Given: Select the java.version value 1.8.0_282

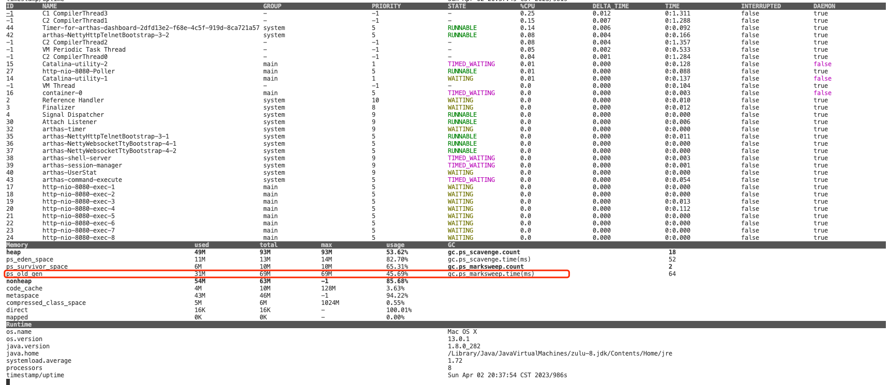Looking at the screenshot, I should pos(464,346).
